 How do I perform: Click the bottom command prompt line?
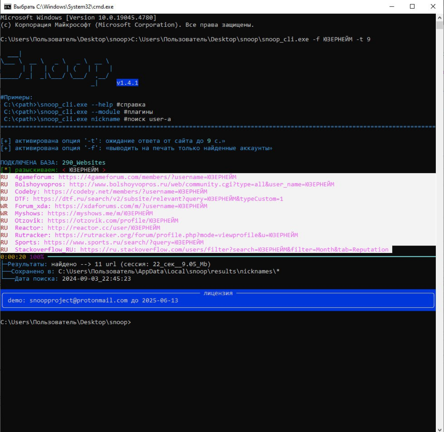[65, 322]
